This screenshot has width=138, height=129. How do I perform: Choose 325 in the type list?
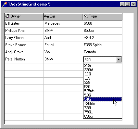[103, 78]
